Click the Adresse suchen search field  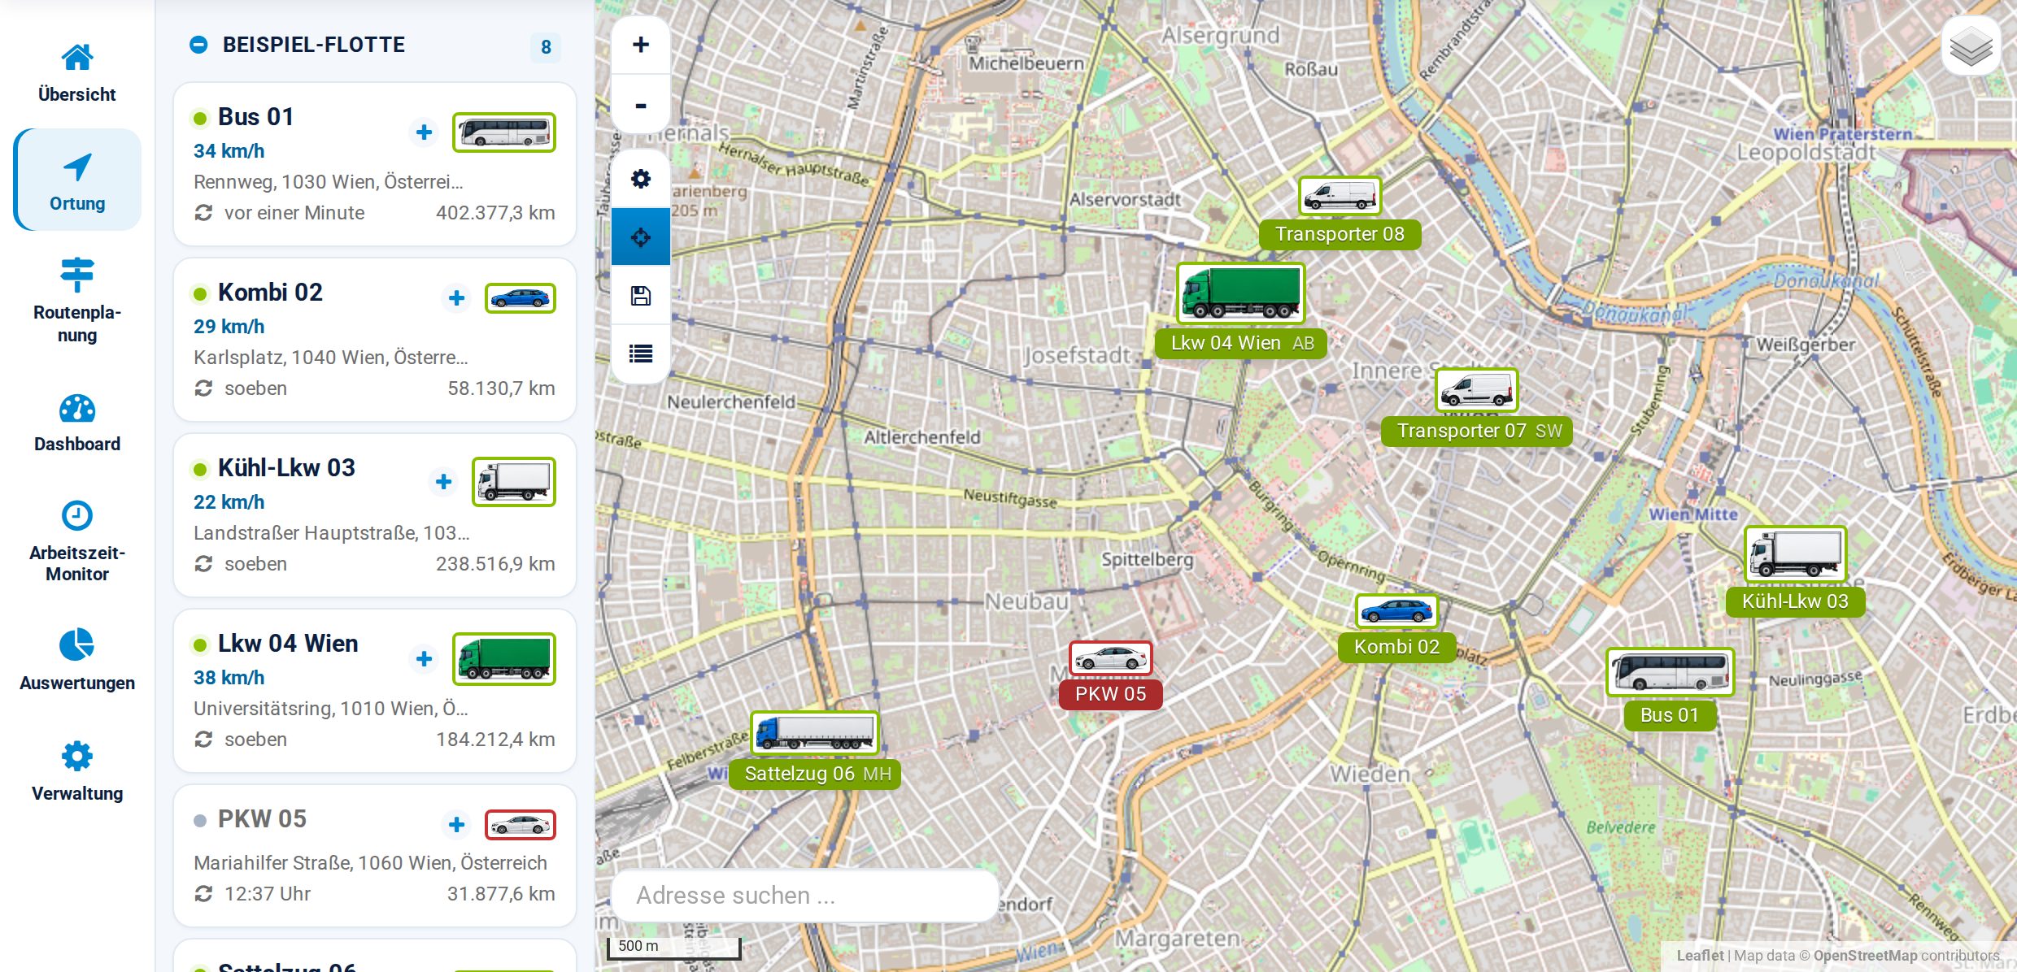804,896
